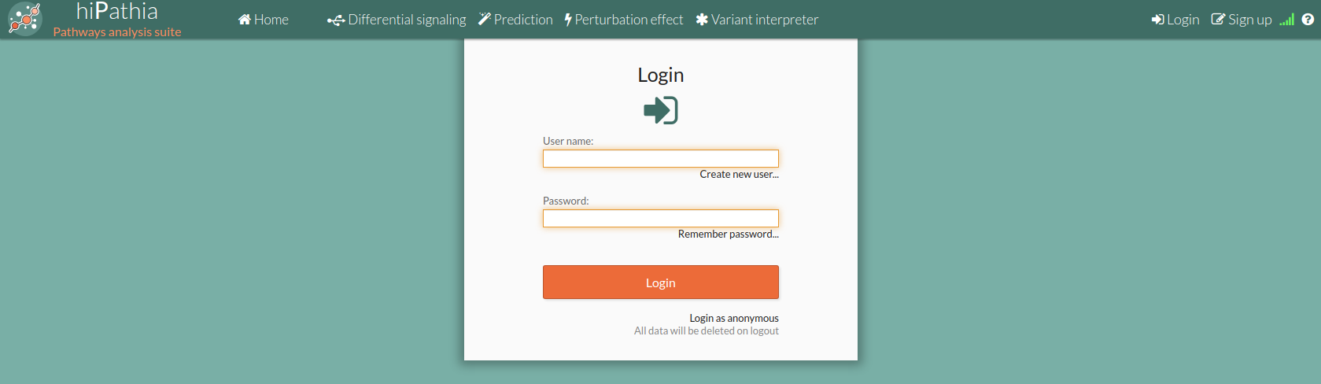This screenshot has width=1321, height=384.
Task: Click the Create new user link
Action: click(740, 175)
